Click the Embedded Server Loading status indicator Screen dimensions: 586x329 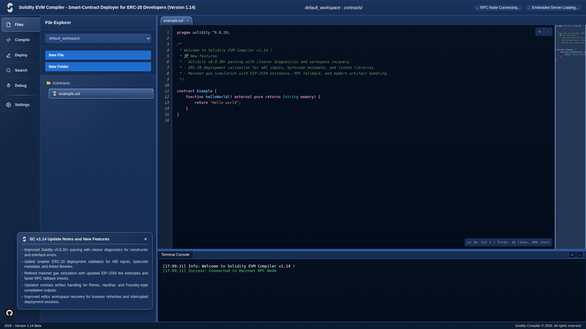tap(553, 8)
